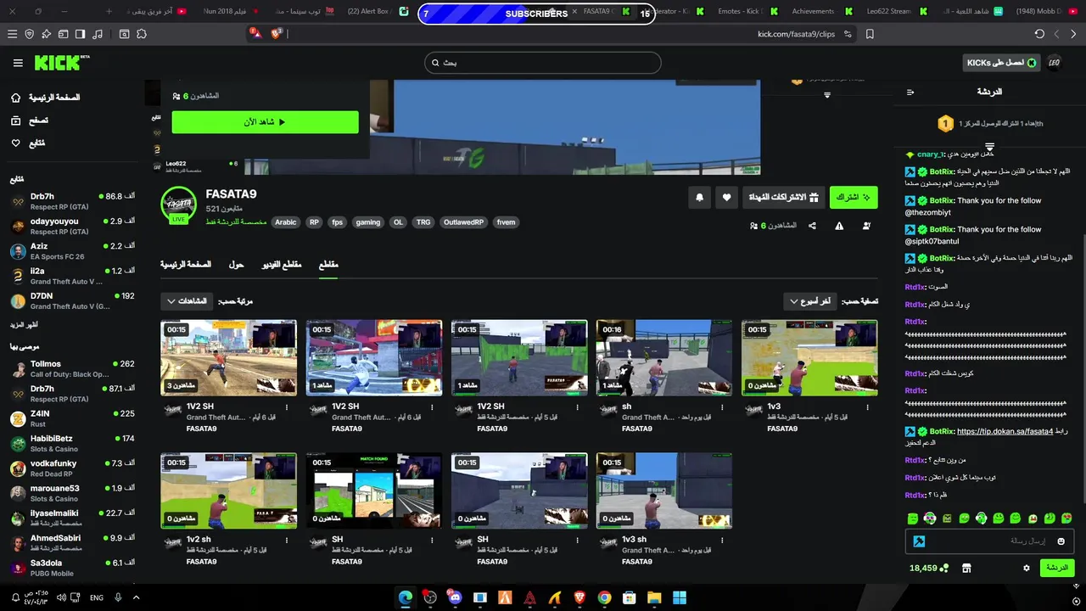Image resolution: width=1086 pixels, height=611 pixels.
Task: Click the heart follow button for FASATA9
Action: click(726, 197)
